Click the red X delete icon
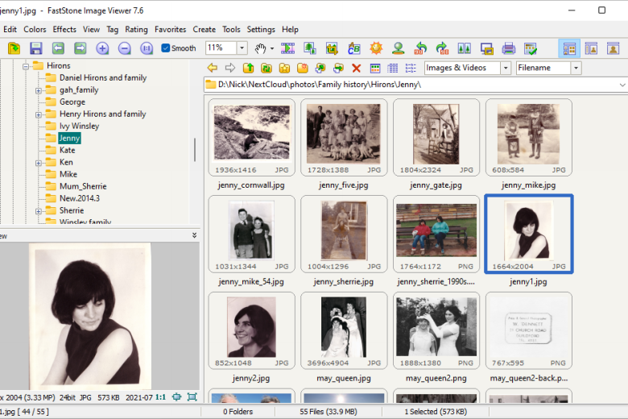Screen dimensions: 628x419 (356, 68)
